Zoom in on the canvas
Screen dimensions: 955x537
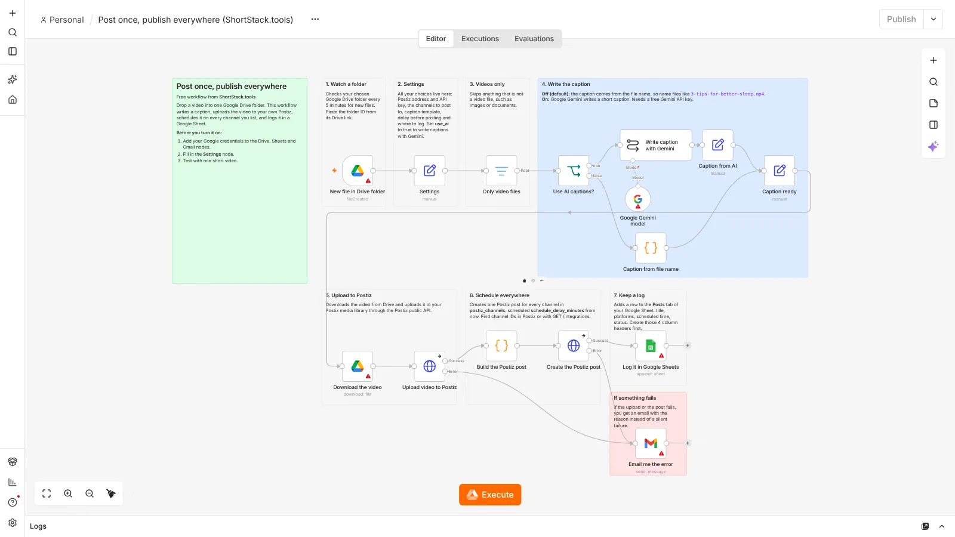click(x=68, y=493)
